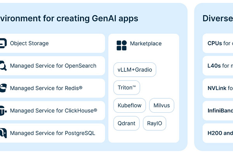
Task: Click the GenAI apps heading
Action: [69, 19]
